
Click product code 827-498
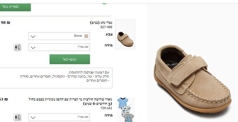click(x=106, y=27)
